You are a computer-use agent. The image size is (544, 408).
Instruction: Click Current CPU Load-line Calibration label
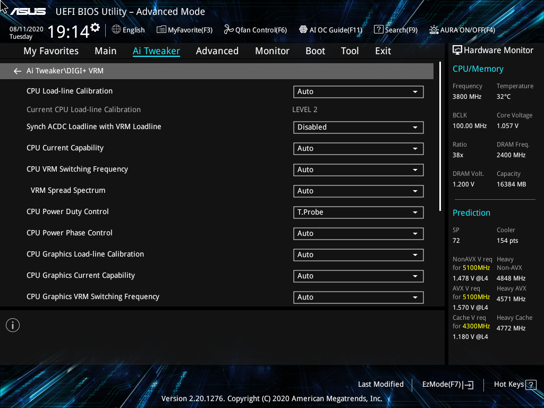(83, 109)
